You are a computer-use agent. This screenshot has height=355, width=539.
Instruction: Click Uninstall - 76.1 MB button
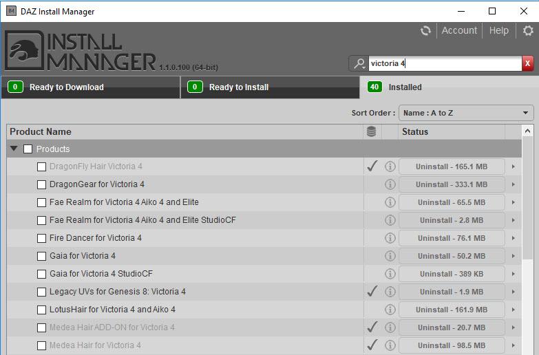tap(452, 238)
